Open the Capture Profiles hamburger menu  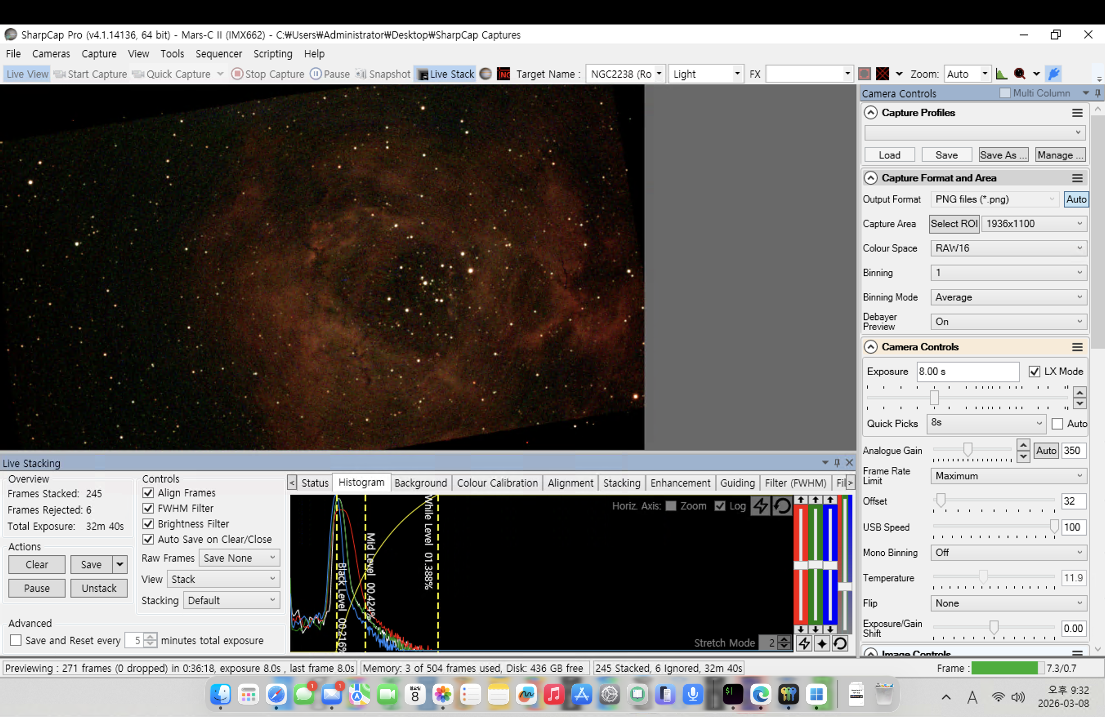pyautogui.click(x=1077, y=113)
